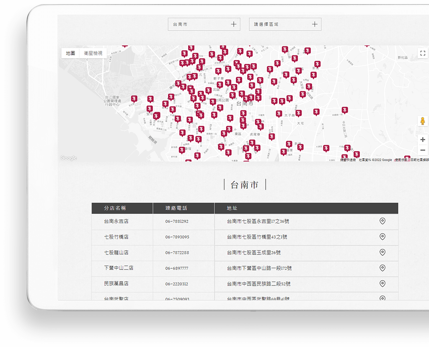The height and width of the screenshot is (347, 429).
Task: Select the Street View pegman icon
Action: point(423,121)
